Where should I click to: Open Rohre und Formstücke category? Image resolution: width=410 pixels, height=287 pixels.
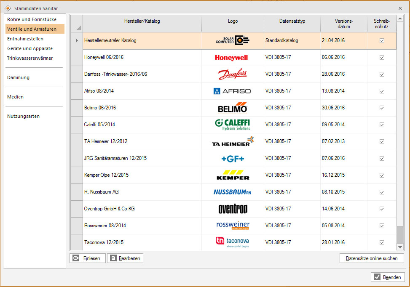pyautogui.click(x=35, y=19)
